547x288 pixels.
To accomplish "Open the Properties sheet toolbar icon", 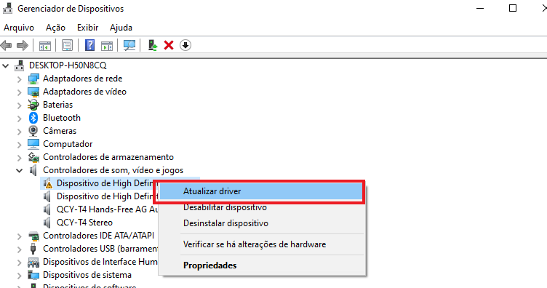I will point(67,45).
